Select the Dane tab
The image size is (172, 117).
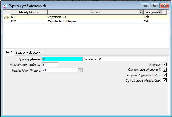click(x=8, y=52)
